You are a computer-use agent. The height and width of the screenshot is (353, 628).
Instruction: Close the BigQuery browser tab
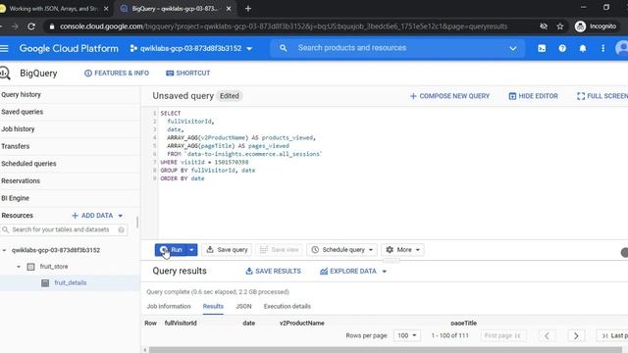[229, 9]
